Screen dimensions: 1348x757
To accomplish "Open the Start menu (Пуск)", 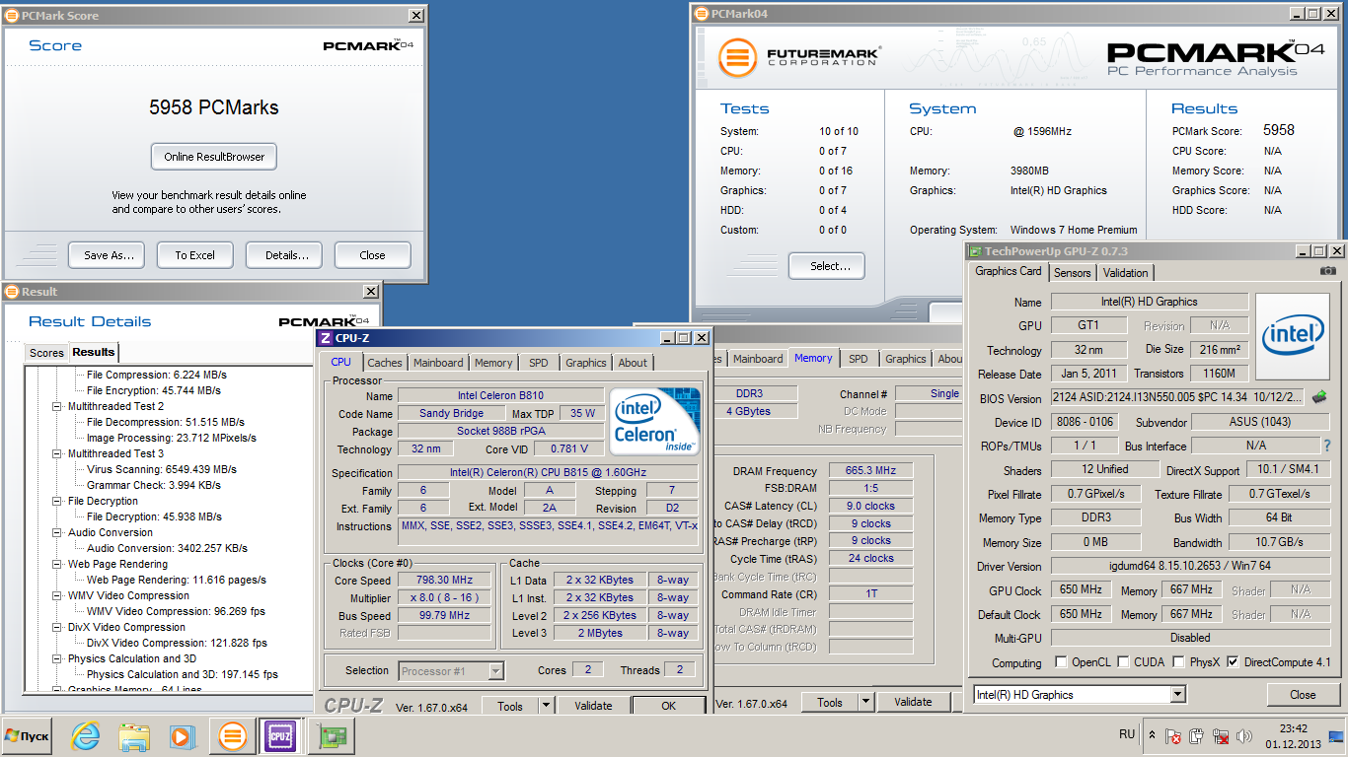I will point(28,736).
